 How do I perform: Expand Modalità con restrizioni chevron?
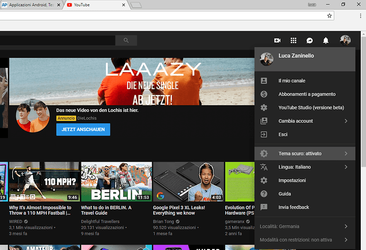pos(346,240)
